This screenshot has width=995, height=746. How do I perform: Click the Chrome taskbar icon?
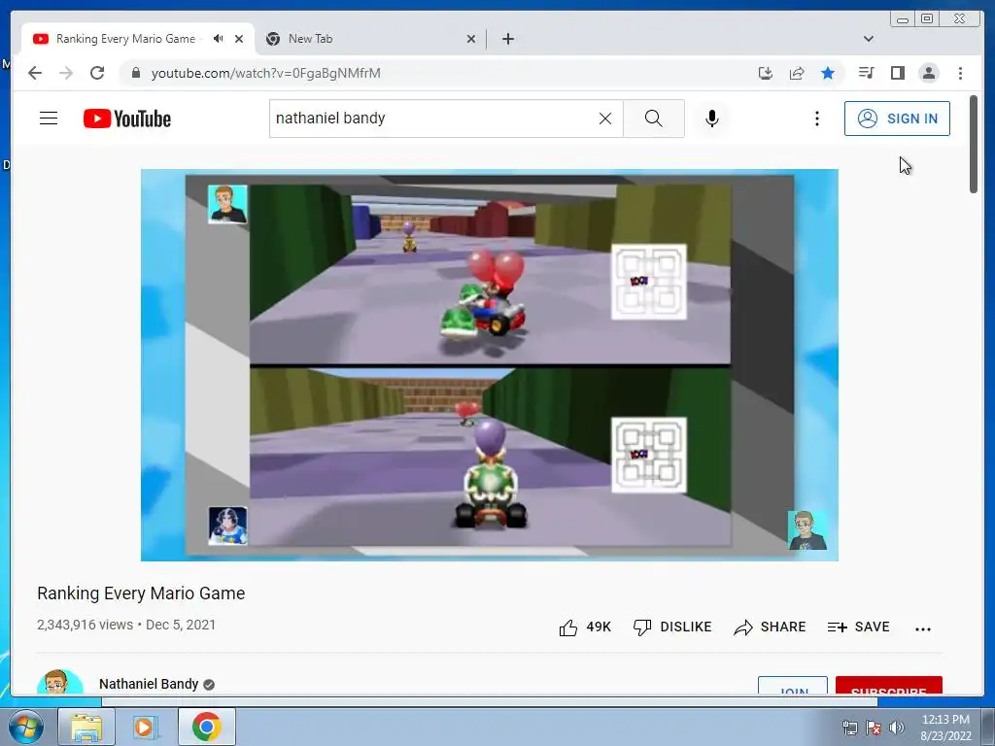tap(207, 727)
